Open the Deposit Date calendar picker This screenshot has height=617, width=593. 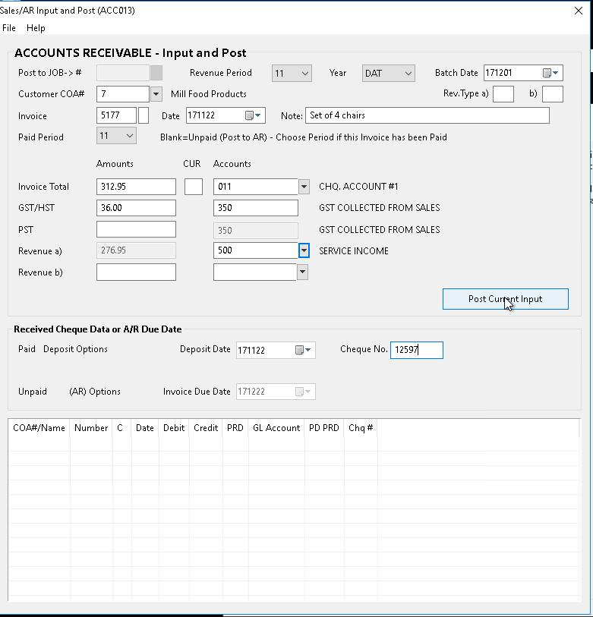coord(303,350)
